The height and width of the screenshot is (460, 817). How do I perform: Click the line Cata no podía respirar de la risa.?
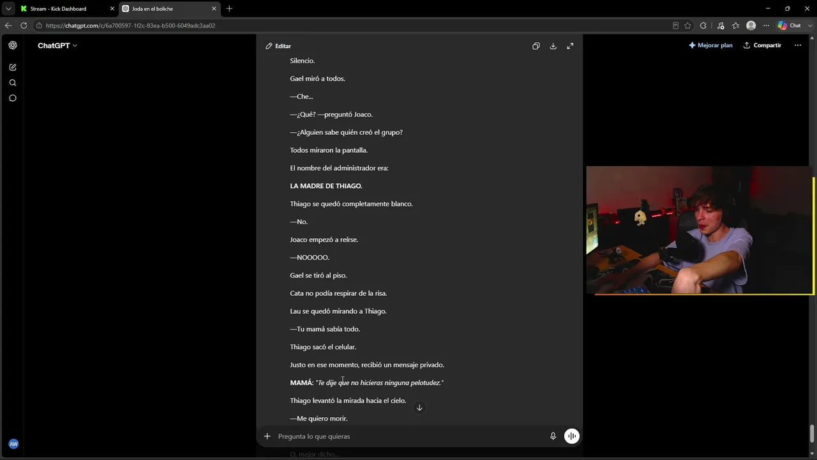tap(338, 293)
